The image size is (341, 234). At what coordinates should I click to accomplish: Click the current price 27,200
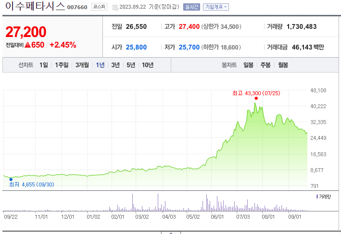(x=26, y=32)
